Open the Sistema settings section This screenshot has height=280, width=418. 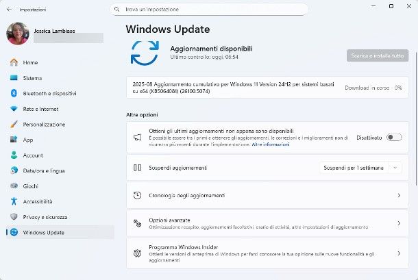pos(32,78)
